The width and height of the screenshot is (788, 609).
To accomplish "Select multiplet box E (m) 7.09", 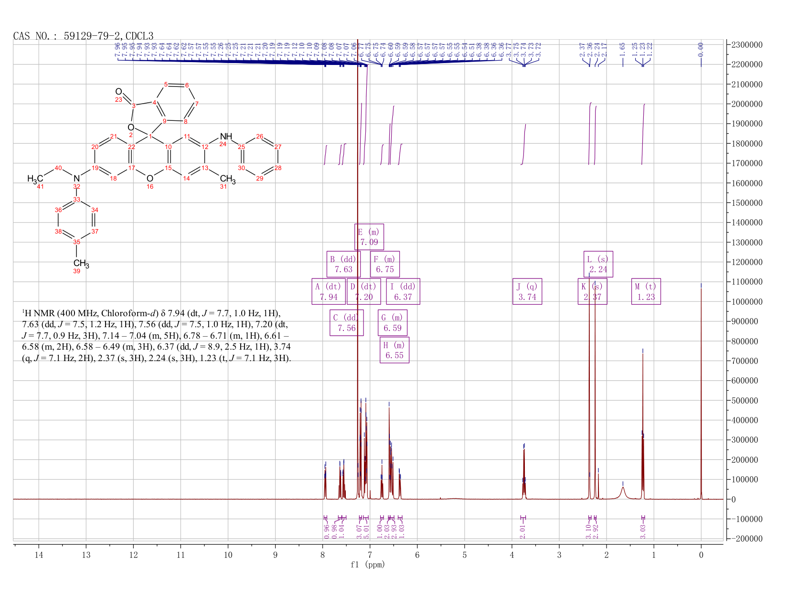I will [369, 237].
